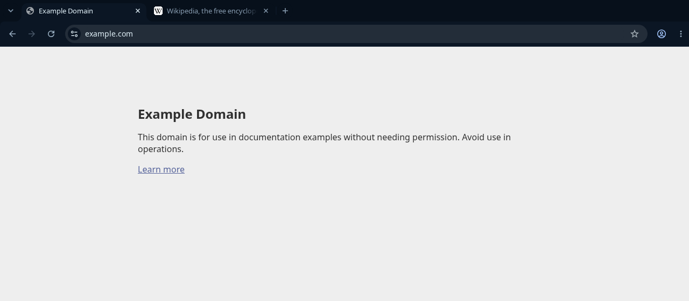
Task: Open the profile account icon
Action: (662, 34)
